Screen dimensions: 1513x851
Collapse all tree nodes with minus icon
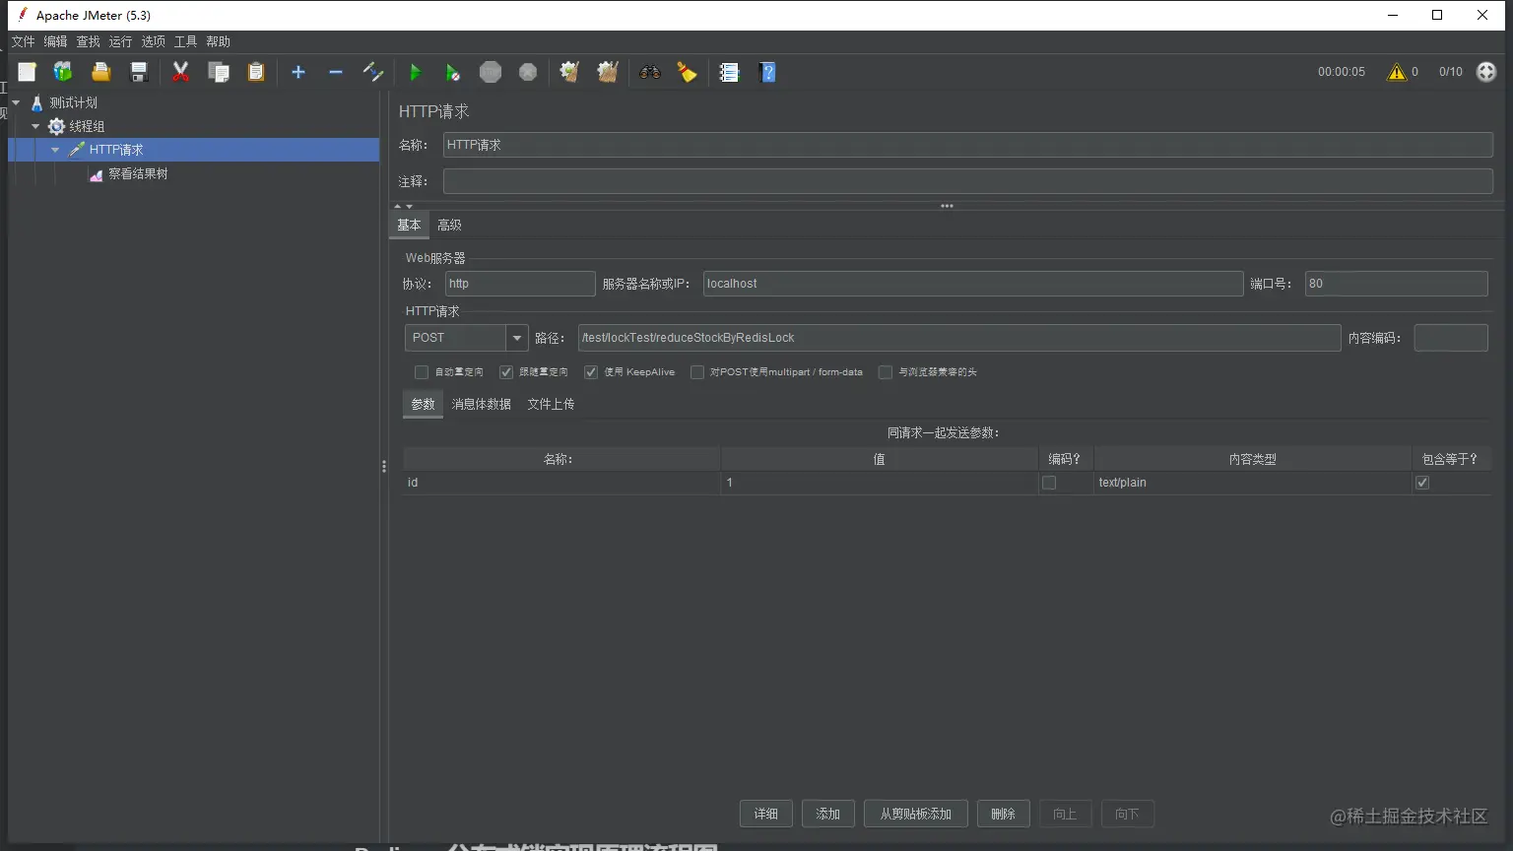click(336, 72)
